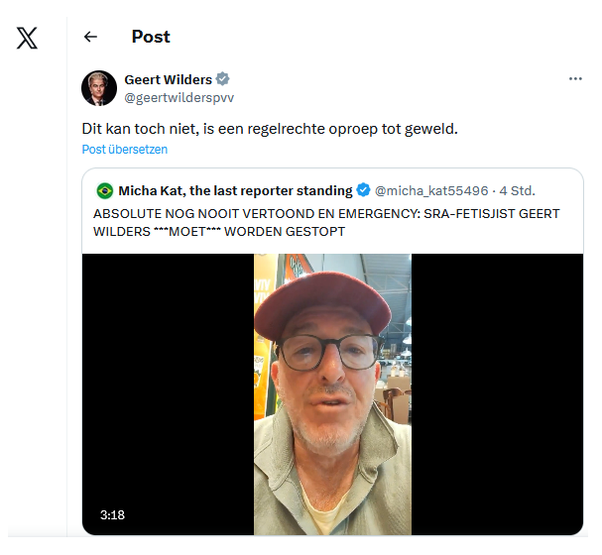Open Geert Wilders' profile avatar
Screen dimensions: 602x555
tap(99, 88)
